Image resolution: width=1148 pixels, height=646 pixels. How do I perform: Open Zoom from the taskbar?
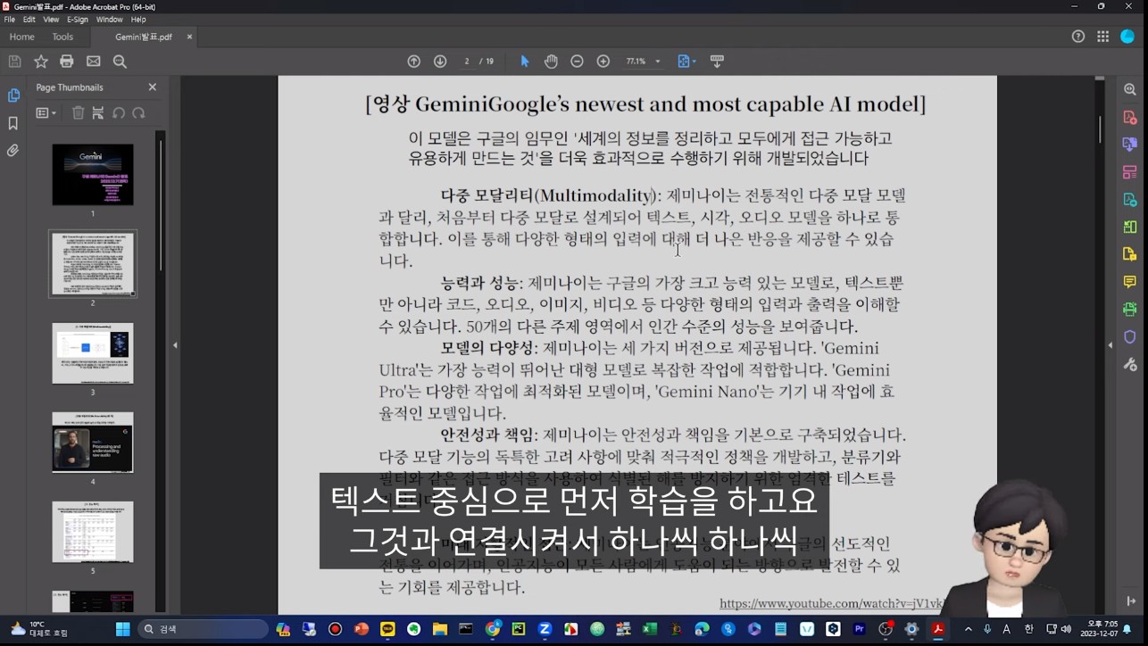pyautogui.click(x=545, y=629)
